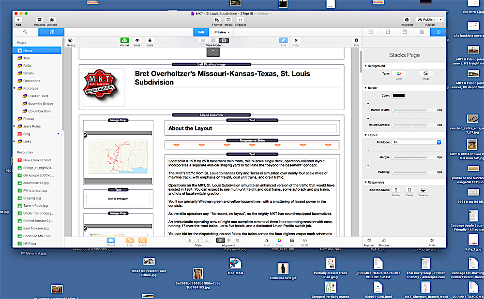The height and width of the screenshot is (299, 484).
Task: Collapse the Background section
Action: click(365, 66)
